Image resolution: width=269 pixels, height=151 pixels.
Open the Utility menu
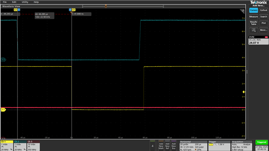[25, 2]
